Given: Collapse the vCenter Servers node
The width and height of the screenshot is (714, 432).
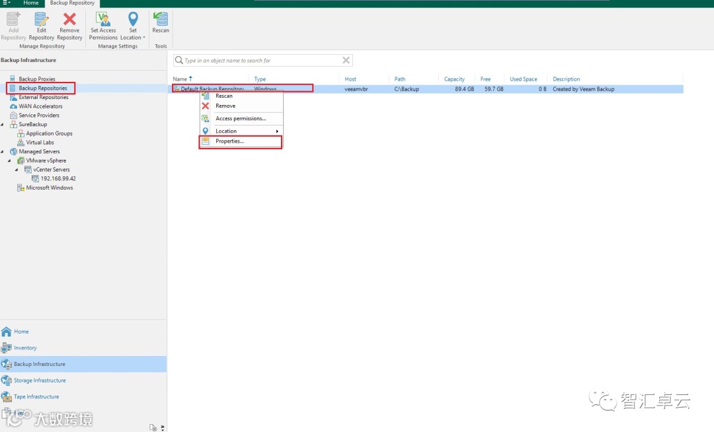Looking at the screenshot, I should coord(17,170).
